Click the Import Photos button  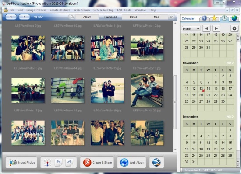point(21,162)
